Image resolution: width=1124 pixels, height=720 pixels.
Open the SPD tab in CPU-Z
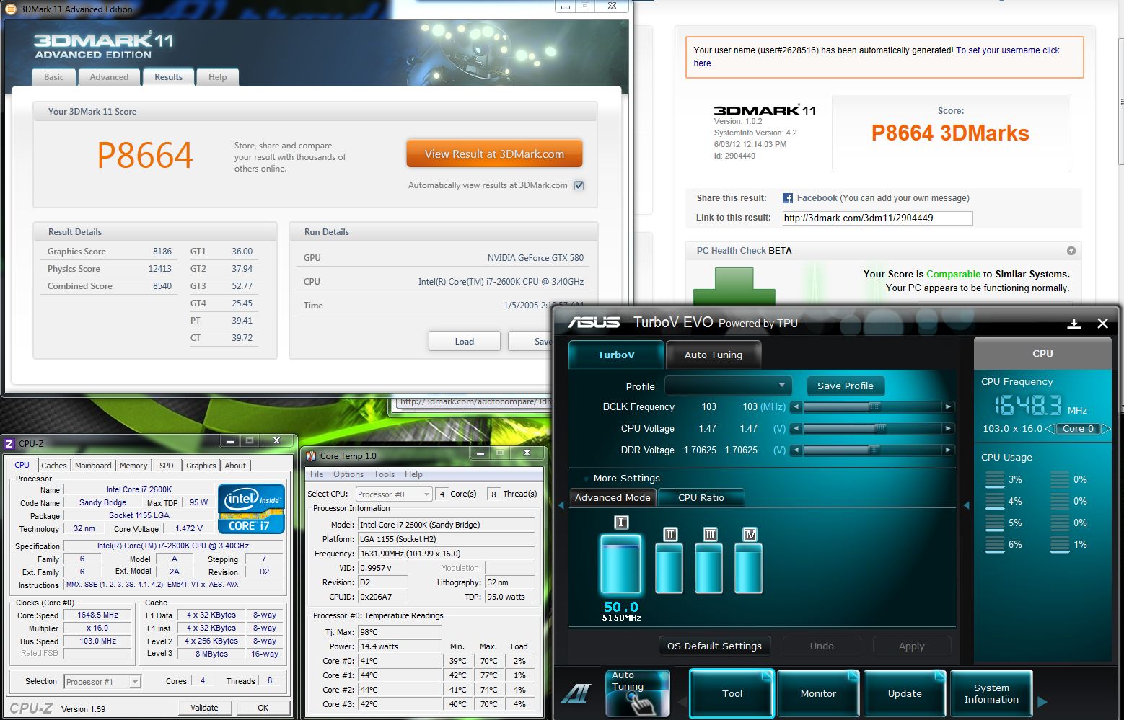(167, 466)
